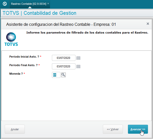
Task: Click the Periodo Final Asto. ? label
Action: pyautogui.click(x=23, y=65)
